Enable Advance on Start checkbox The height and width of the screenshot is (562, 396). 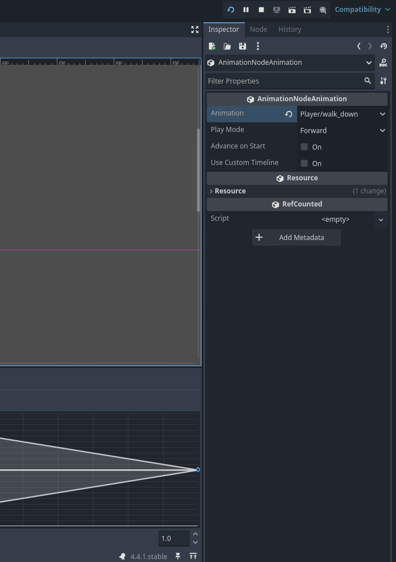click(x=305, y=147)
